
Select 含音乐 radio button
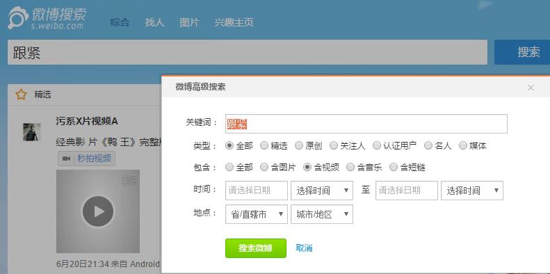[x=350, y=168]
